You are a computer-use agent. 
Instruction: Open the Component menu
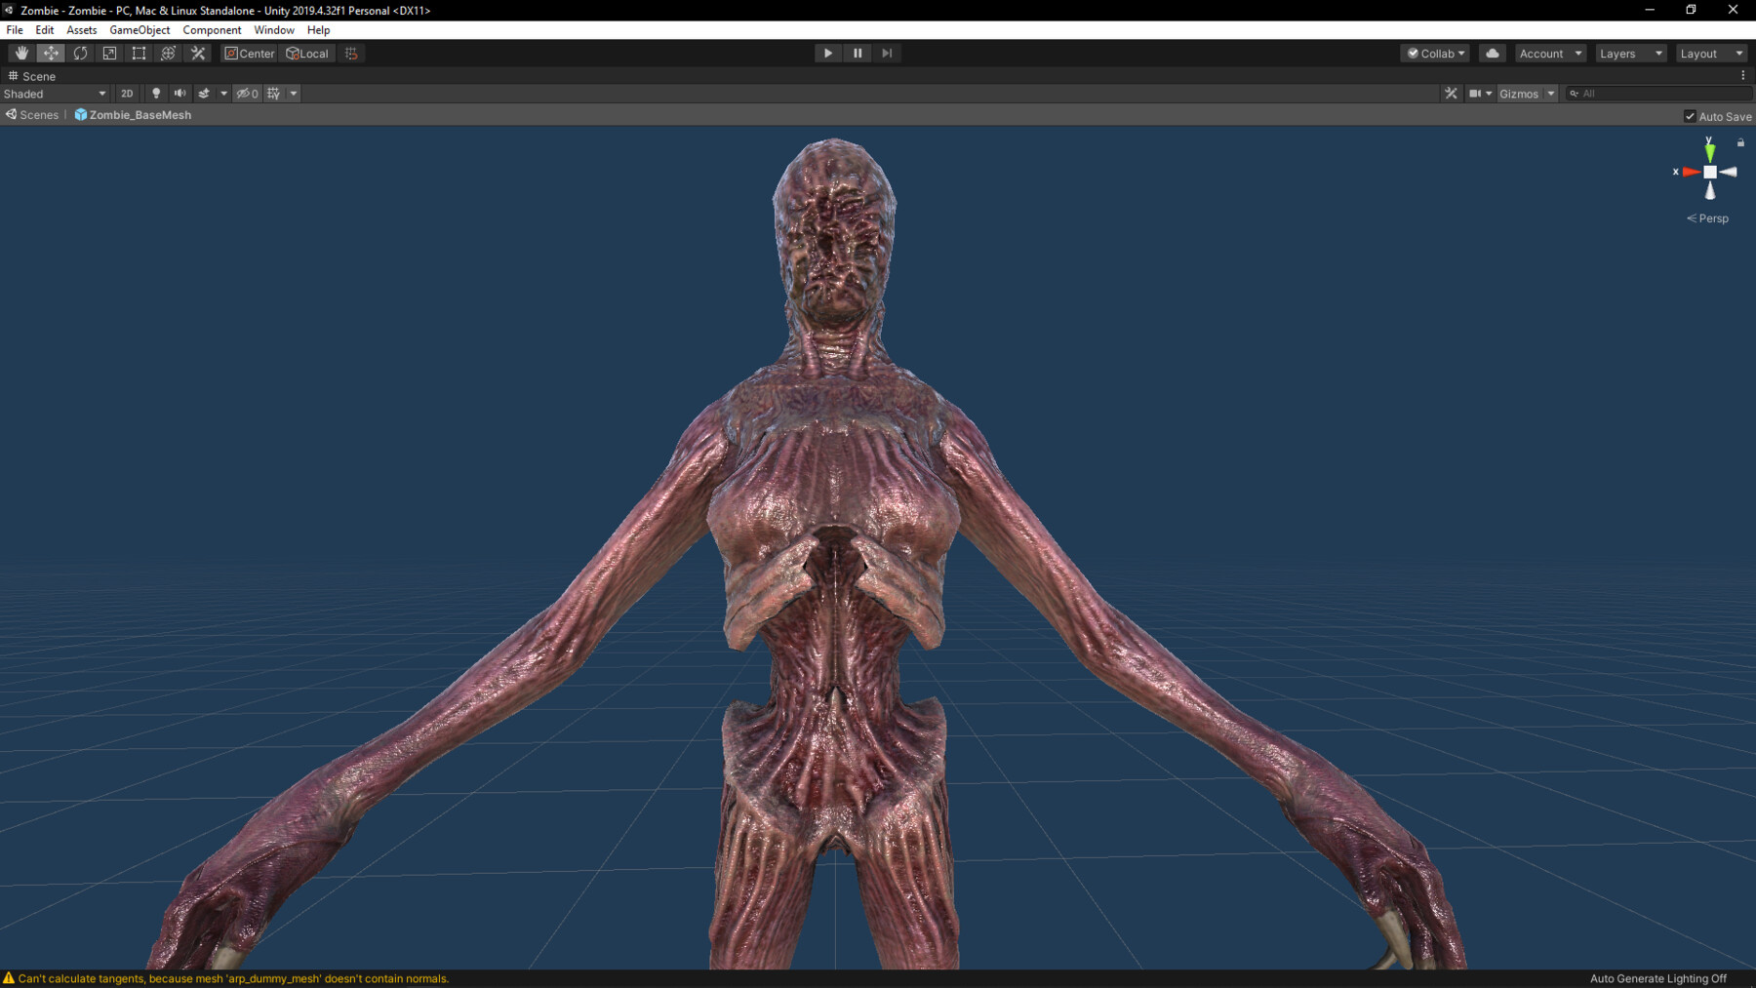[212, 29]
